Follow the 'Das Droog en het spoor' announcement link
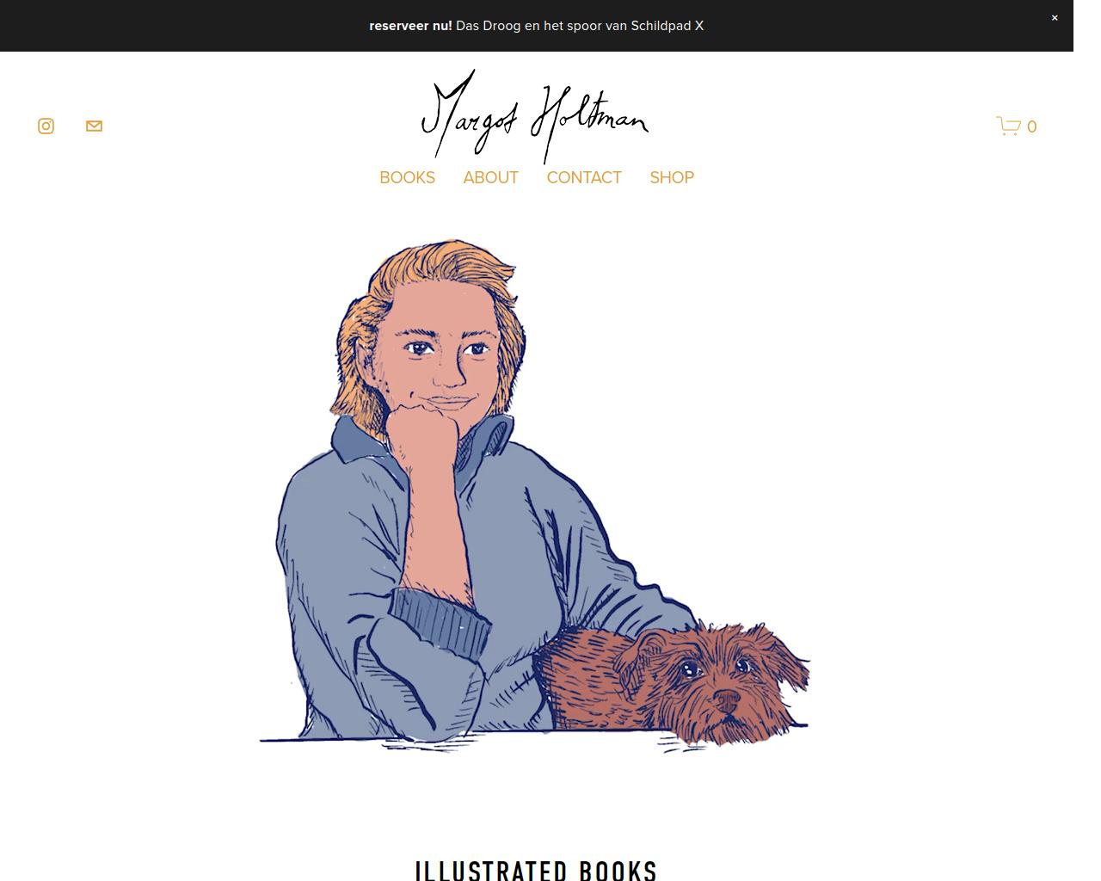The height and width of the screenshot is (881, 1101). (580, 26)
